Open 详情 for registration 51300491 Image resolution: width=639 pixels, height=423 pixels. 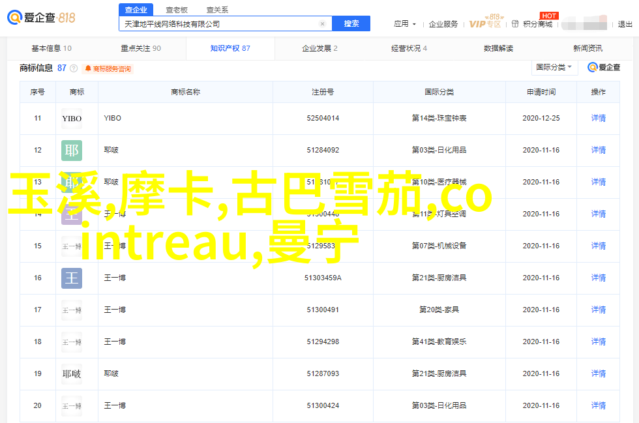coord(599,310)
